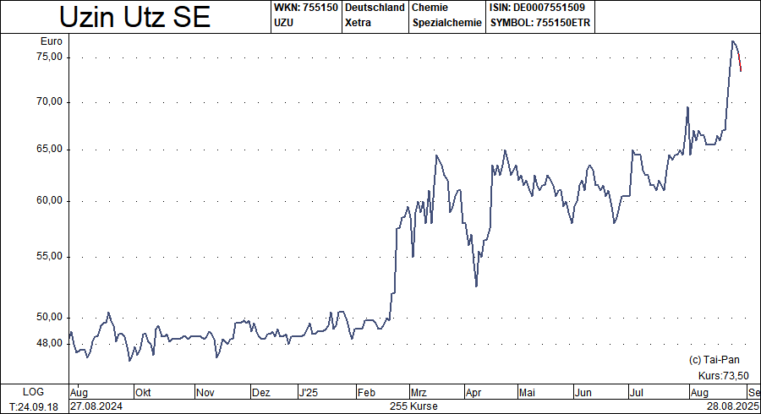Select the end date 28.08.2025
This screenshot has height=414, width=761.
(732, 406)
